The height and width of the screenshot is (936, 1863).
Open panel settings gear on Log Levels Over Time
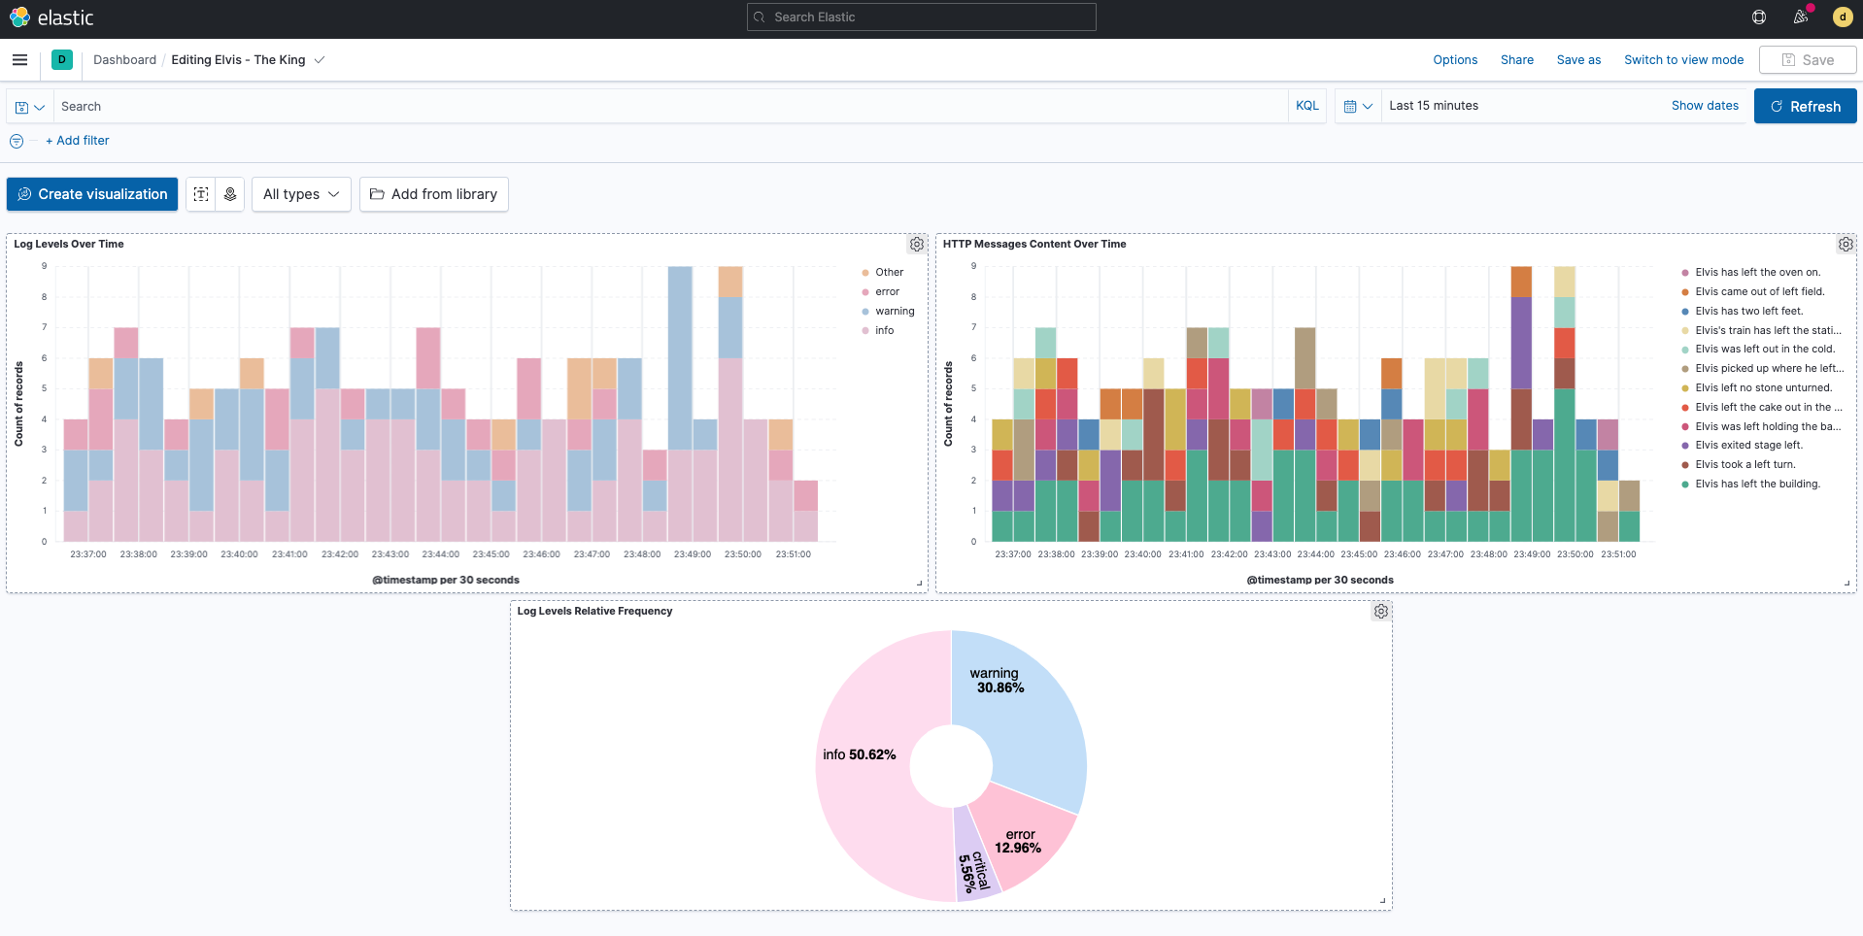(x=917, y=244)
